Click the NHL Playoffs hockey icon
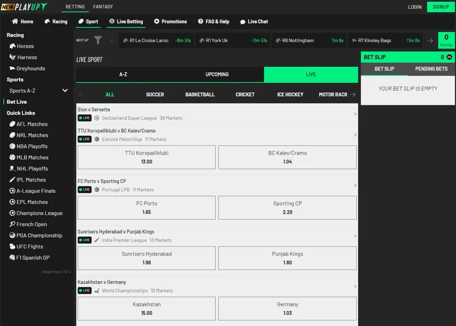 (x=12, y=169)
